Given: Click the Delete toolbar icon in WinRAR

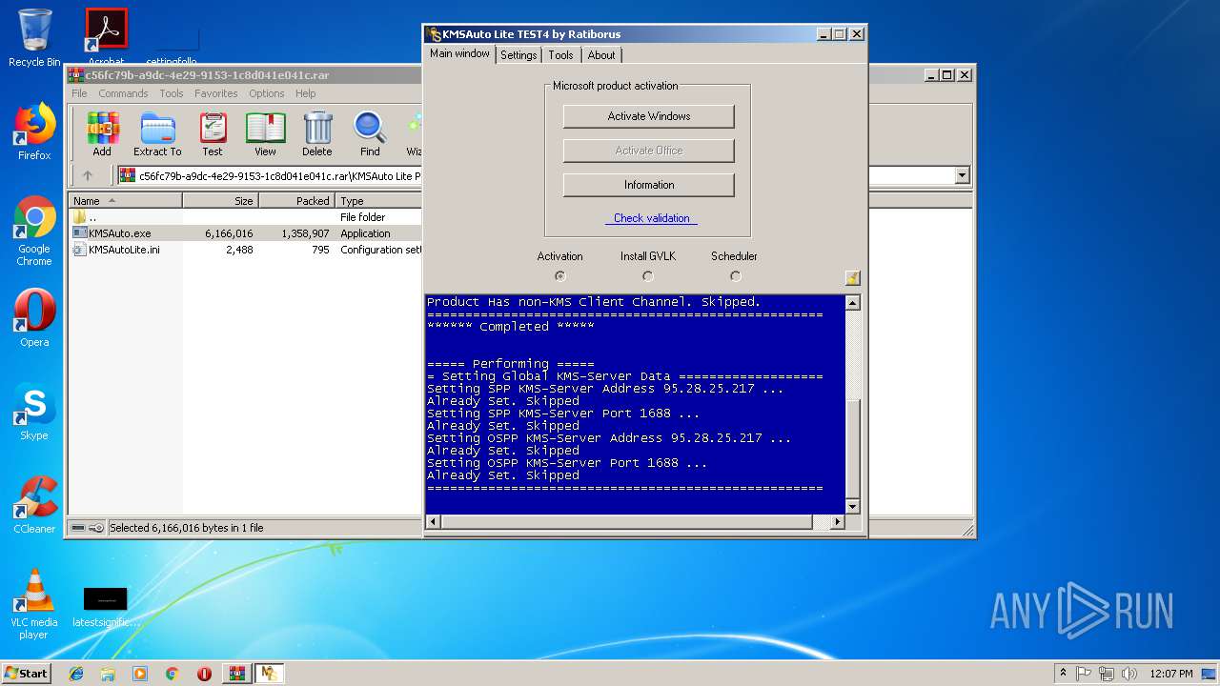Looking at the screenshot, I should coord(317,133).
